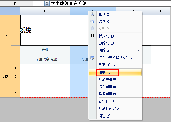Select column header F
Screen dimensions: 171x122
(45, 11)
